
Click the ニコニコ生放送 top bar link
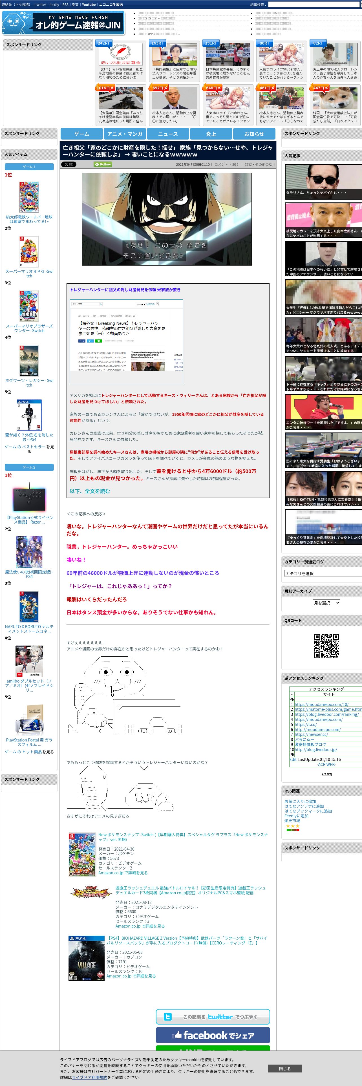[x=111, y=5]
